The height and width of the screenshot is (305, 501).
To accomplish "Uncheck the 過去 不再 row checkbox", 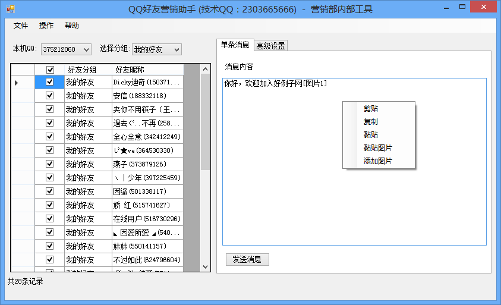I will pyautogui.click(x=49, y=122).
